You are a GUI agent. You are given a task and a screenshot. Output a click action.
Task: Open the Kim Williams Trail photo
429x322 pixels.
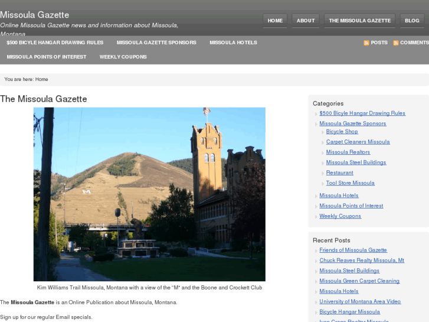[149, 194]
